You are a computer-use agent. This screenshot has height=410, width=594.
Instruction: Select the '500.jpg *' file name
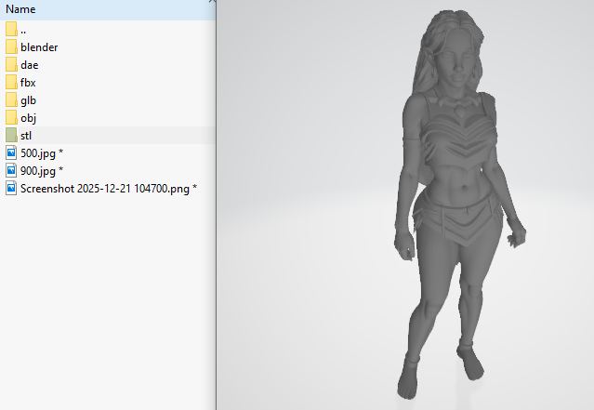click(42, 153)
